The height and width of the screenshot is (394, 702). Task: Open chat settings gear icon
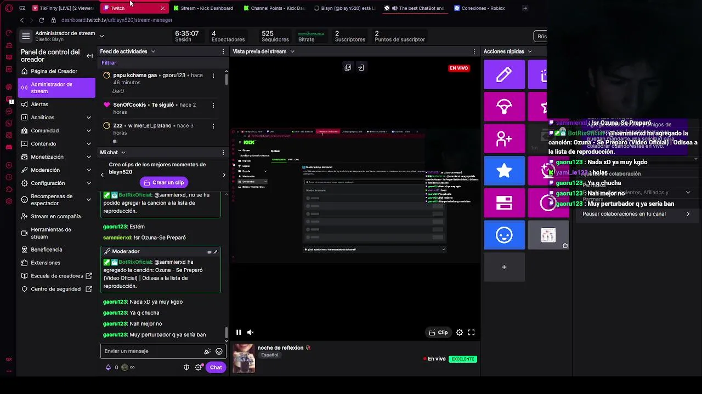[x=198, y=368]
